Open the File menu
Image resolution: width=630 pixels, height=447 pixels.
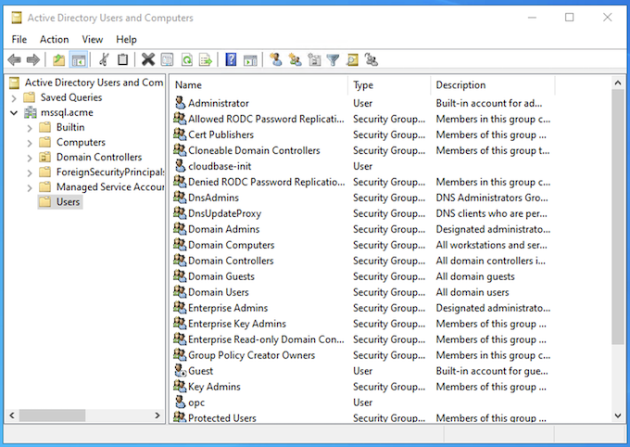coord(19,40)
